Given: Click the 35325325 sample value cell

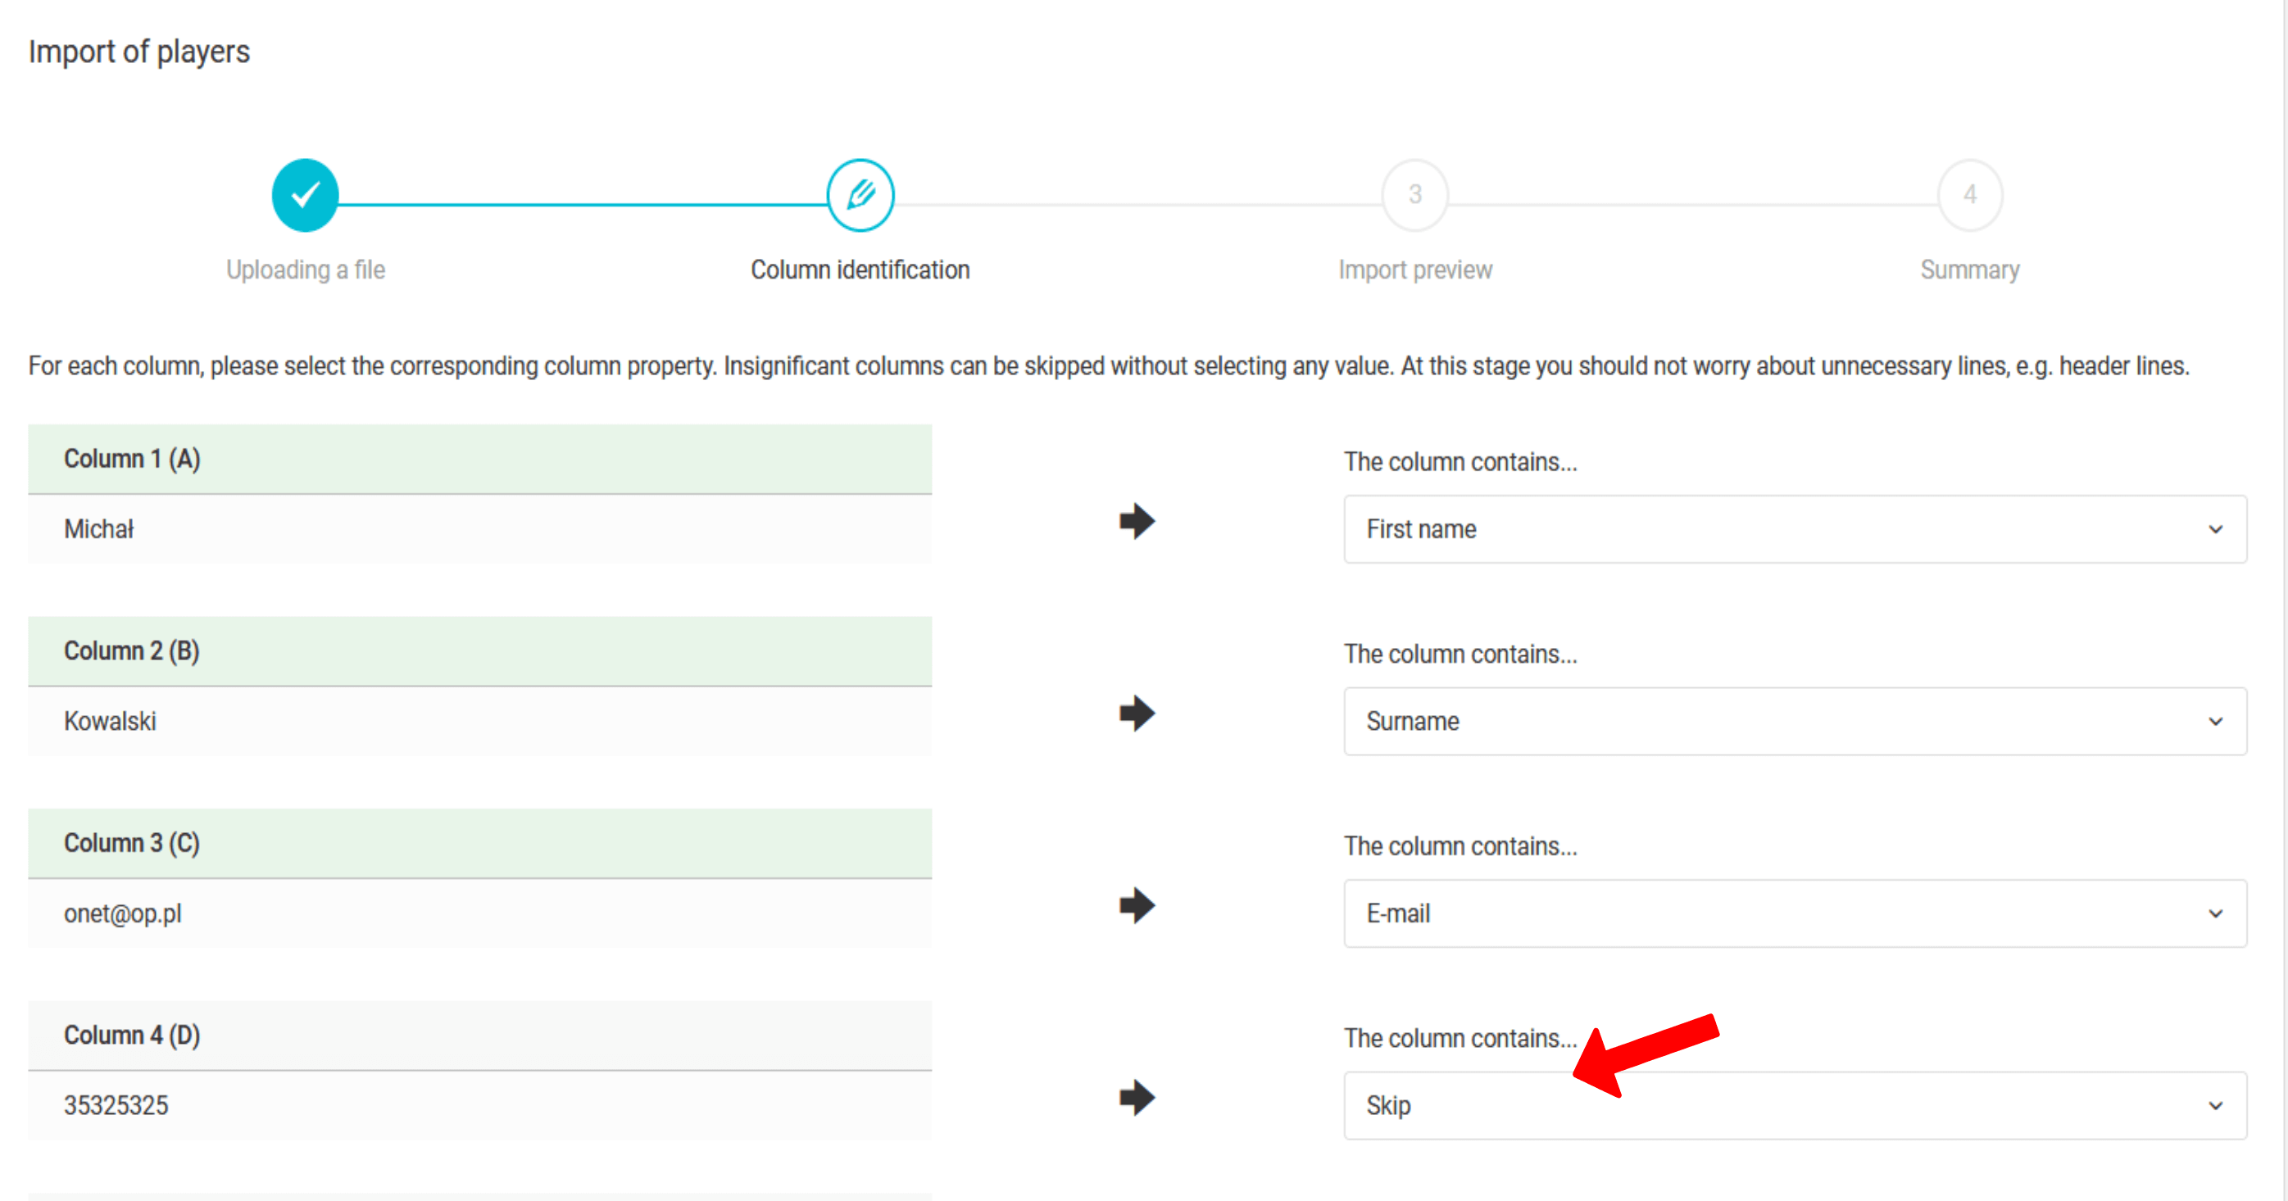Looking at the screenshot, I should pyautogui.click(x=479, y=1105).
